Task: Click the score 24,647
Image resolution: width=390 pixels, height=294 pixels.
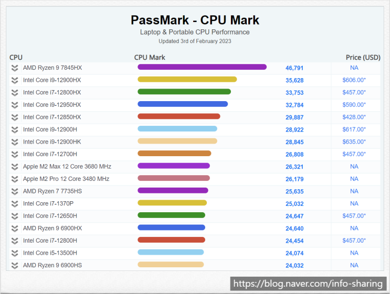Action: [294, 216]
